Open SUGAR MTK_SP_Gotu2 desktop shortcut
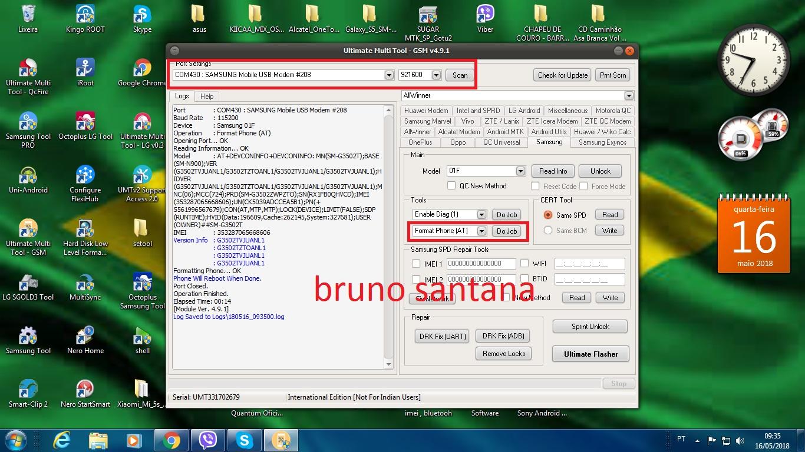Screen dimensions: 805x452 tap(428, 24)
